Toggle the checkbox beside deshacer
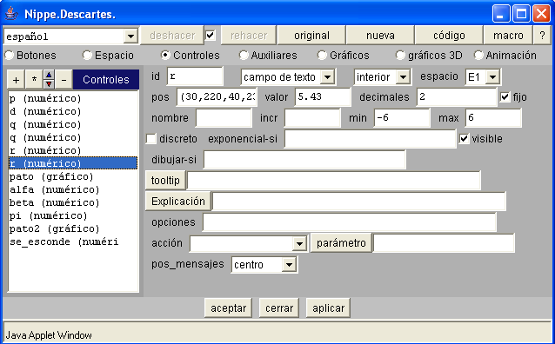Screen dimensions: 555x344 pos(211,35)
